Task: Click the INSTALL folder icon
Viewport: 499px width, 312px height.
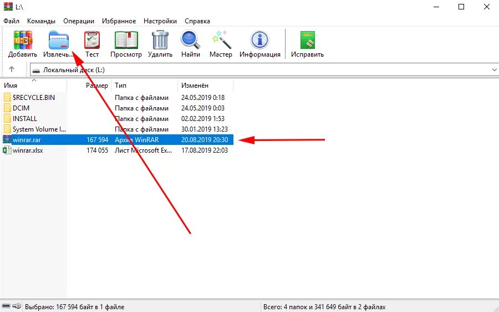Action: click(x=7, y=118)
